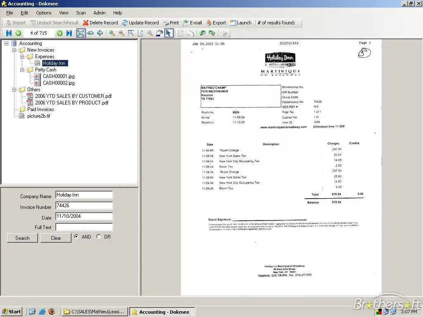
Task: Select the fit-to-window view icon
Action: 81,33
